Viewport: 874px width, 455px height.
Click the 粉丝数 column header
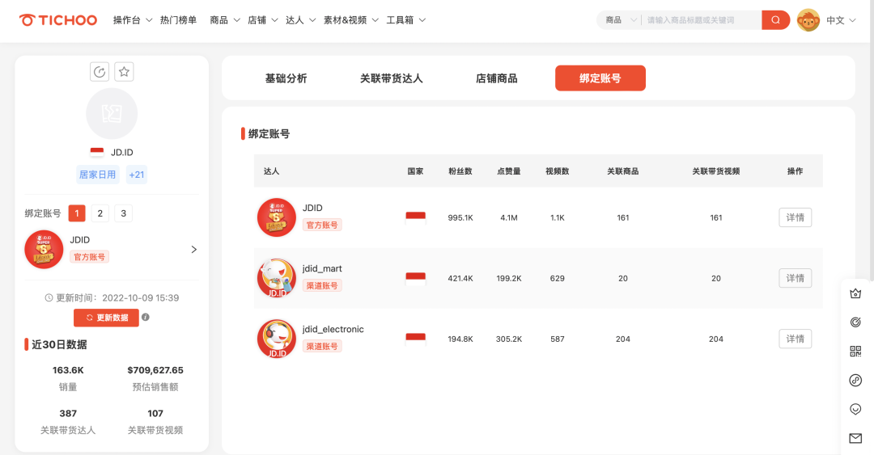pos(460,171)
